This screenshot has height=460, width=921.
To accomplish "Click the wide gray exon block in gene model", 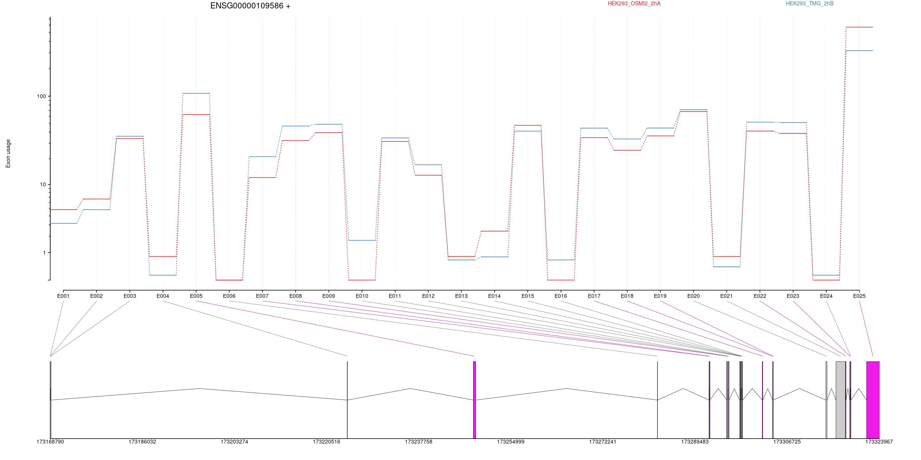I will click(840, 400).
